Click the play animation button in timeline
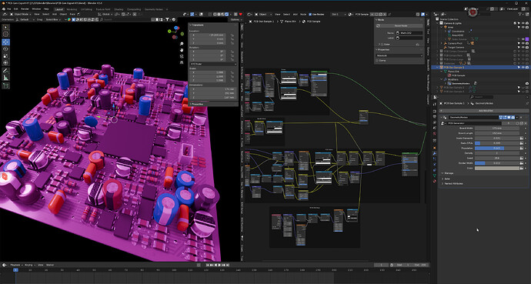 pyautogui.click(x=219, y=265)
